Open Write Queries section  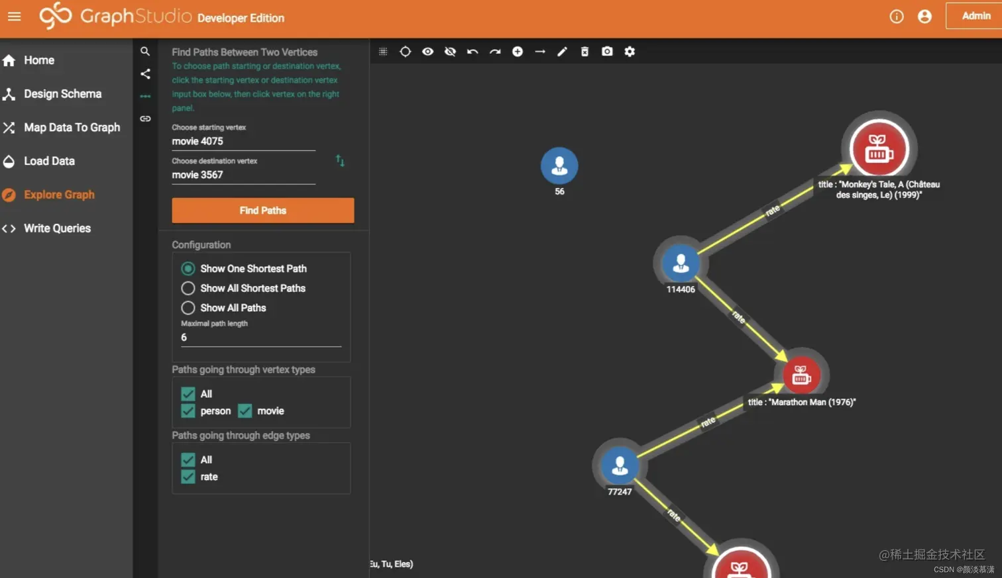(57, 228)
